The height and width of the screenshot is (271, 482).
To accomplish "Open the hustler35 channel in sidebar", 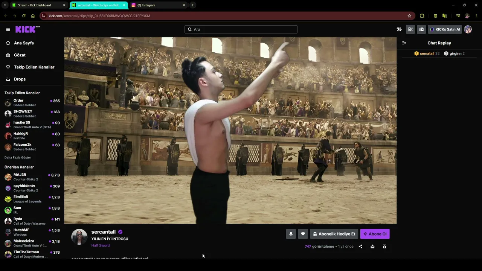I will [x=32, y=125].
